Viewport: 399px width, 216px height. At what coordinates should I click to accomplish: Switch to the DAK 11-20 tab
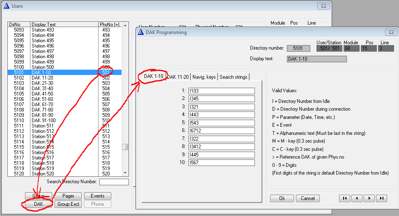(x=178, y=77)
